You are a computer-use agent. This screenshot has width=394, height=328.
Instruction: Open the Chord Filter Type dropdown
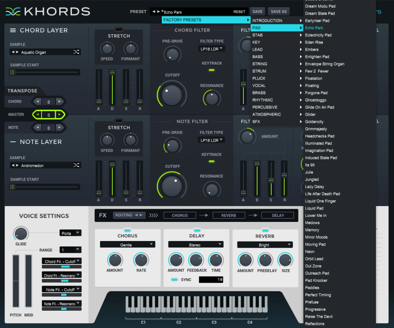[x=211, y=49]
